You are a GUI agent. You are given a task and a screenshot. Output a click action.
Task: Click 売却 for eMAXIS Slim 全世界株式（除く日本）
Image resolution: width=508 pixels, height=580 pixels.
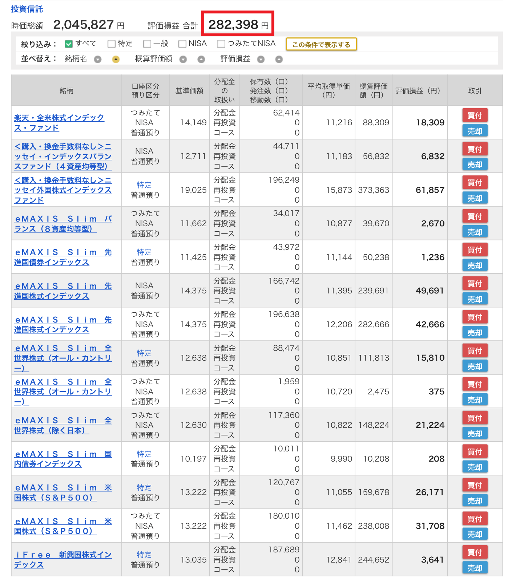pos(475,434)
